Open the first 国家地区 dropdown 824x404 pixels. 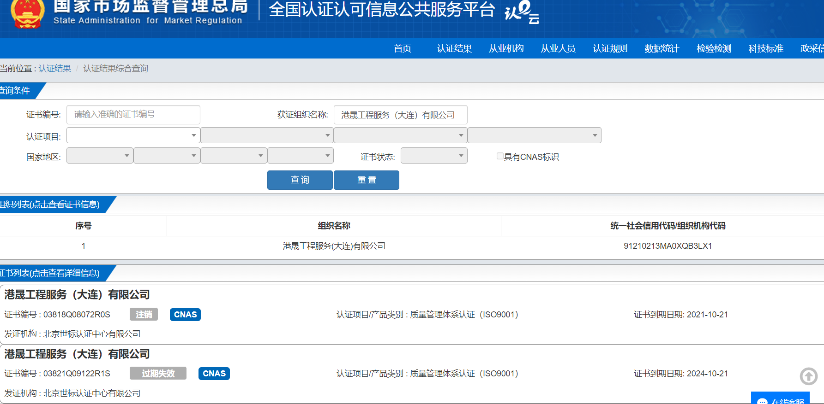coord(100,156)
